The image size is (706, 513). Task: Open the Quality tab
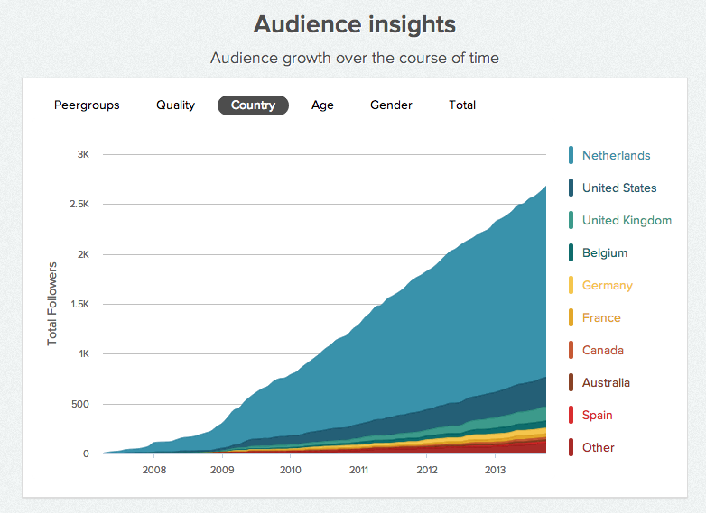[176, 105]
